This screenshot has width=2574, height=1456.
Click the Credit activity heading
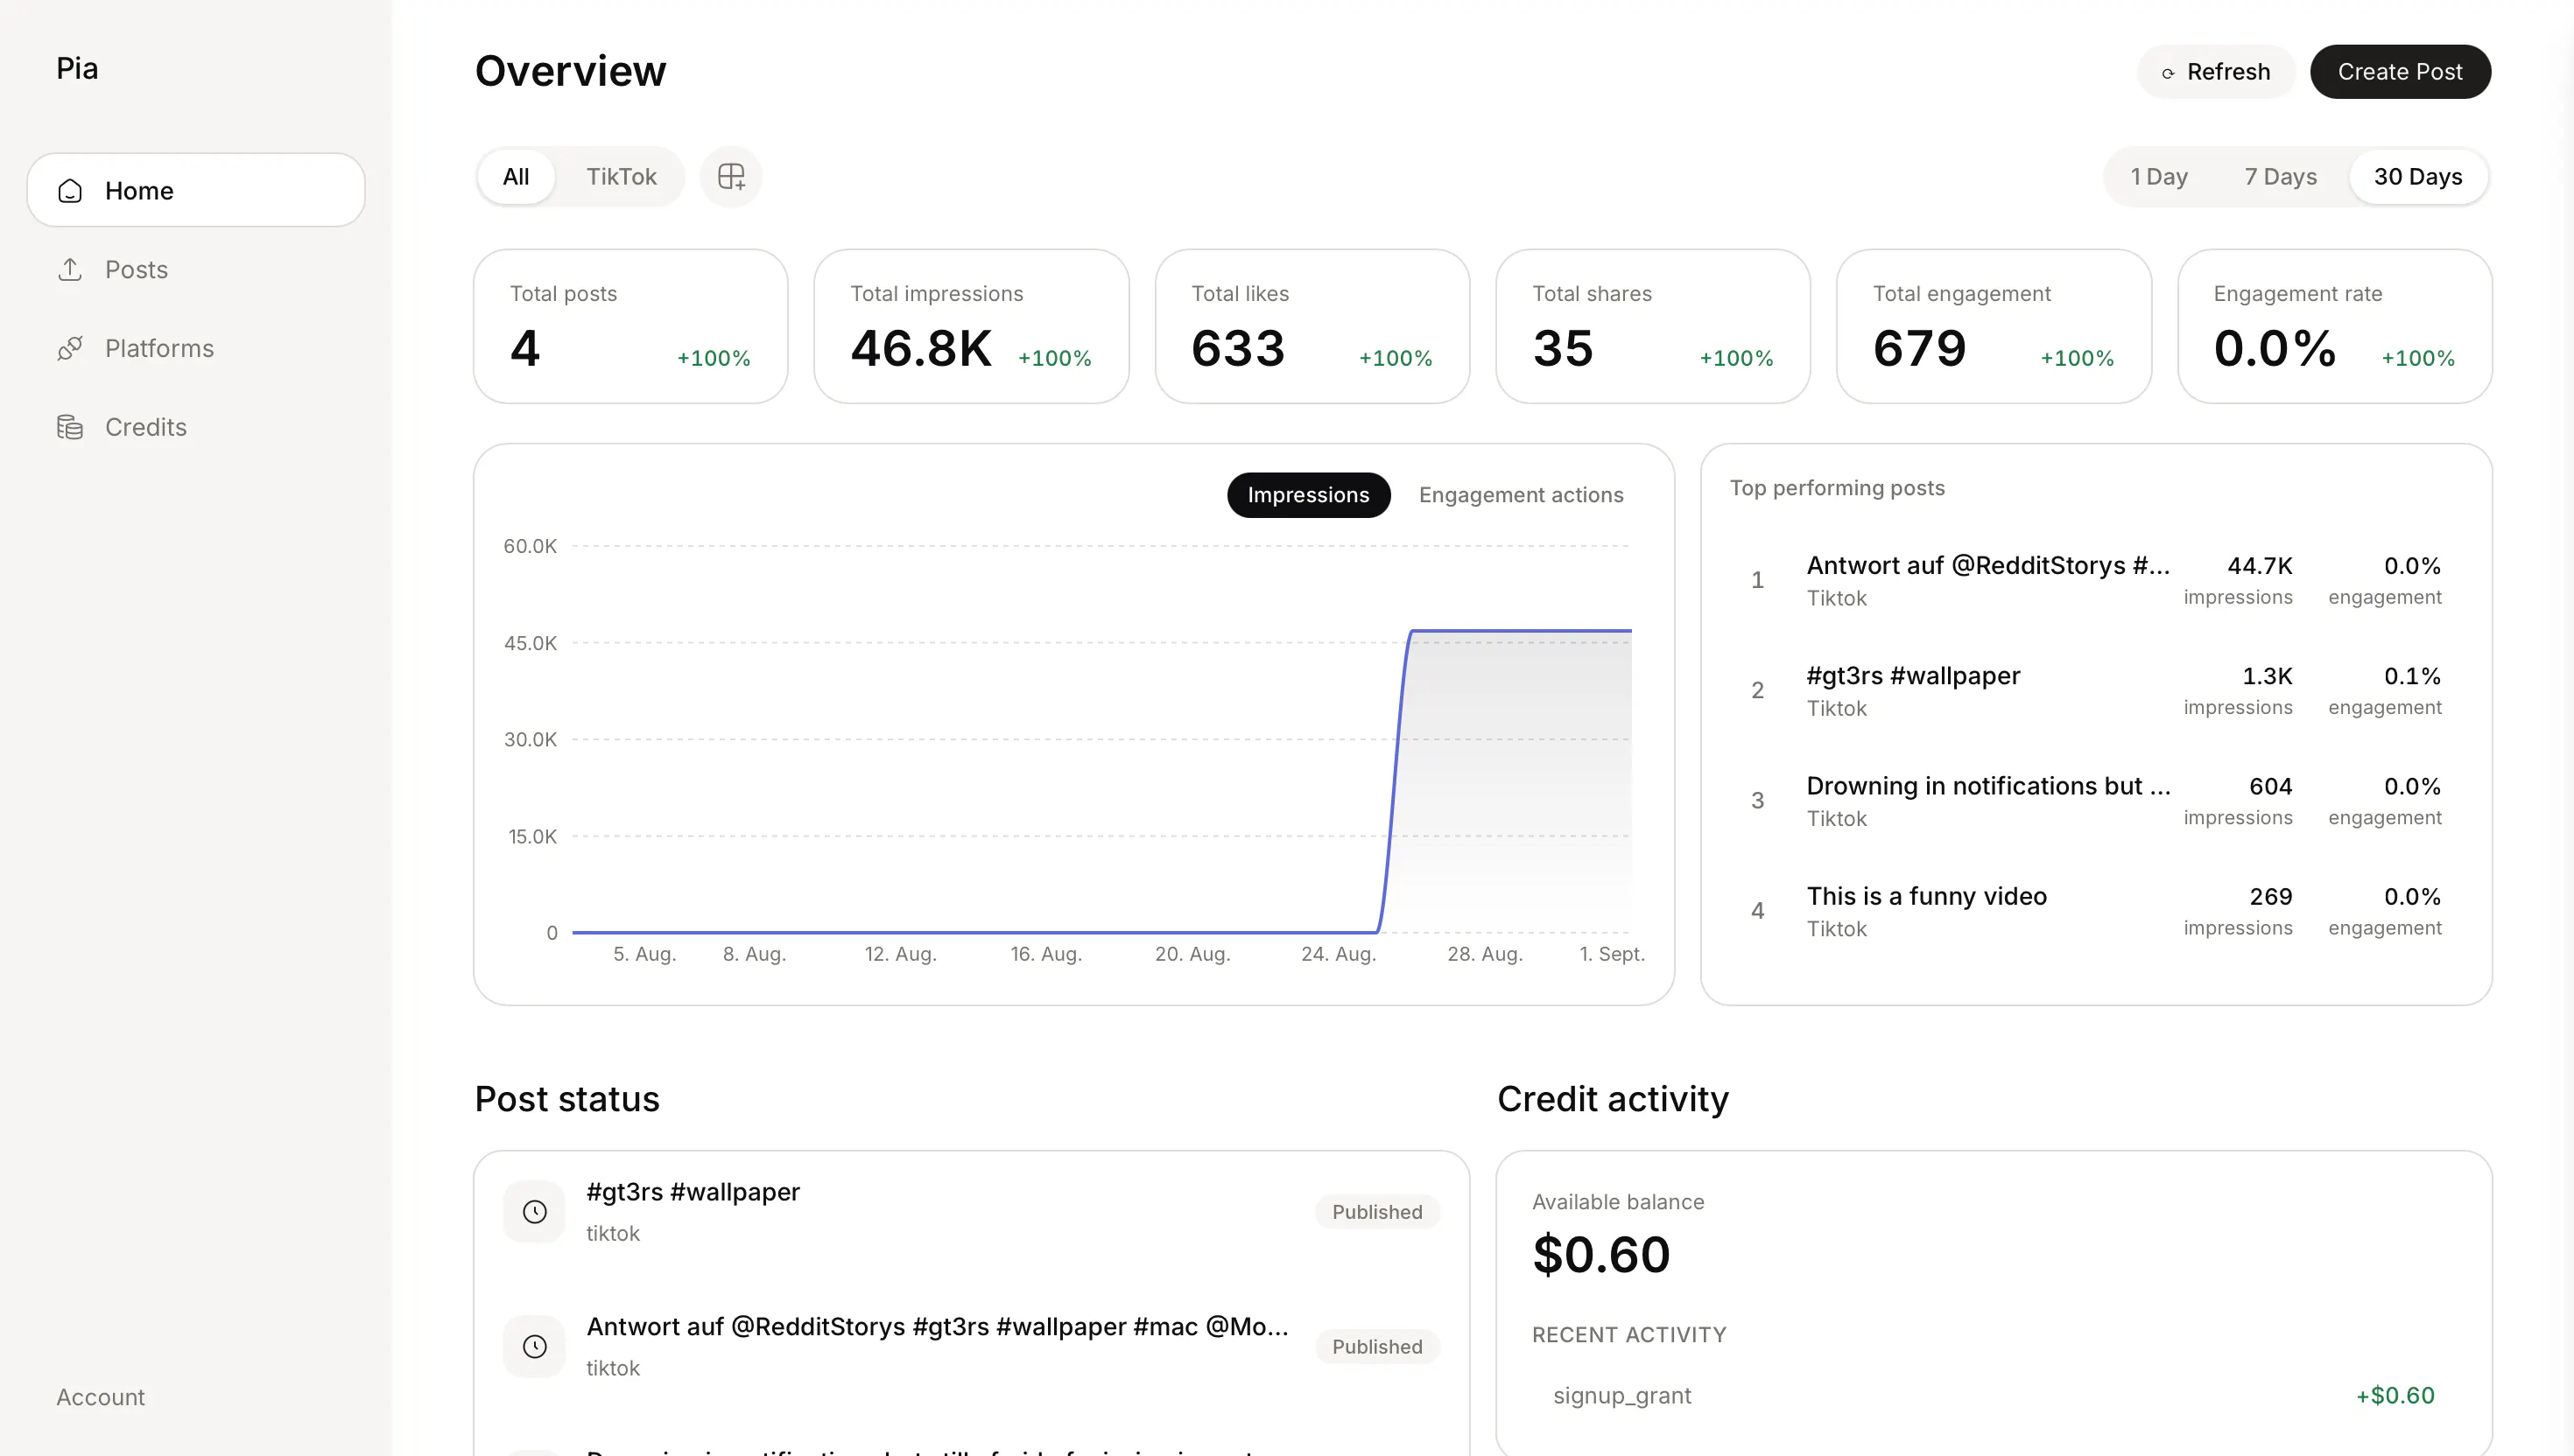tap(1613, 1099)
